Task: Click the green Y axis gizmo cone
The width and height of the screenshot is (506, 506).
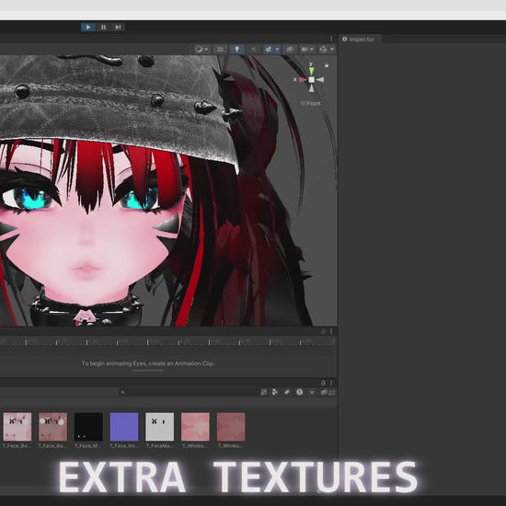Action: click(x=311, y=70)
